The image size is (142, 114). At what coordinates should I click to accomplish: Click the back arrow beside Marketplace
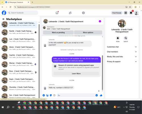point(3,19)
